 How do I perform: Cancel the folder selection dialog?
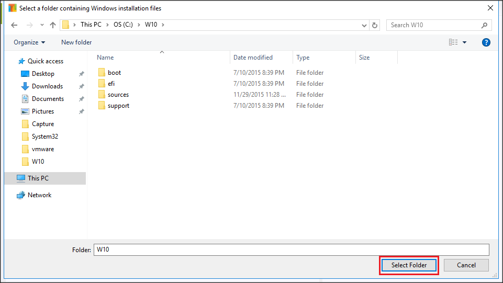(x=466, y=265)
